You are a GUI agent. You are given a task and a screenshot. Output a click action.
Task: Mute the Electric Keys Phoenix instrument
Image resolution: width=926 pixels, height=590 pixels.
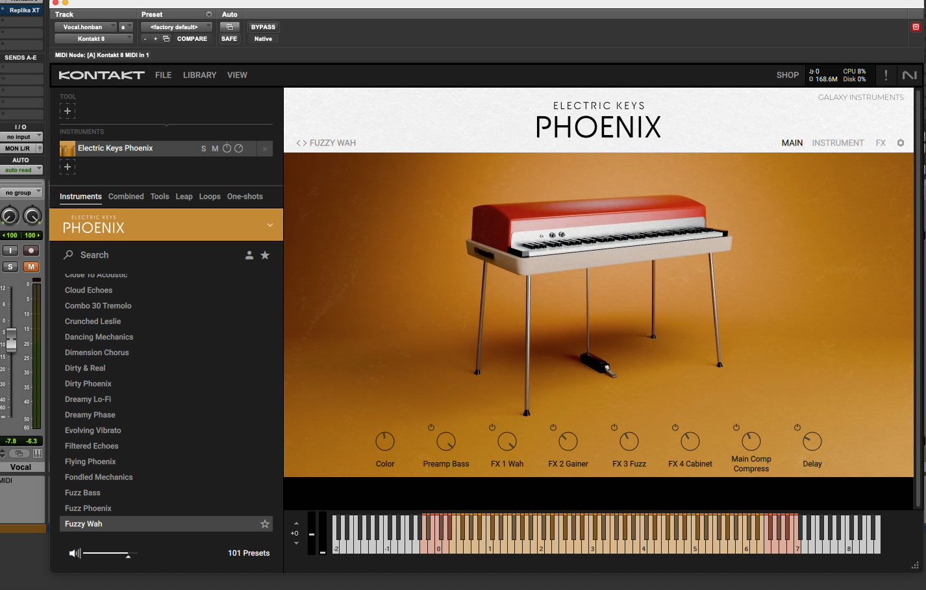(215, 149)
